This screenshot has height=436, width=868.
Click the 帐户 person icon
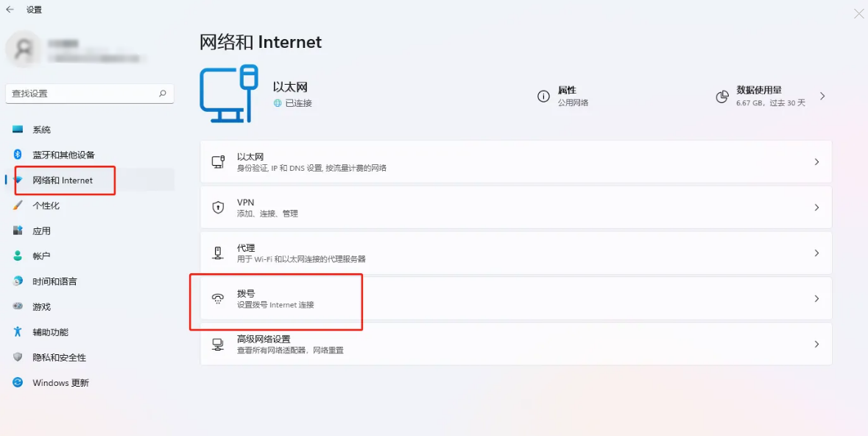(18, 256)
